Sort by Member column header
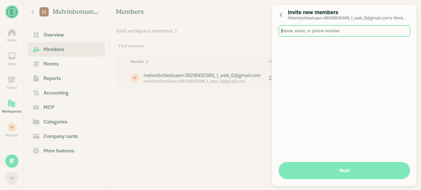The height and width of the screenshot is (190, 421). pyautogui.click(x=139, y=62)
